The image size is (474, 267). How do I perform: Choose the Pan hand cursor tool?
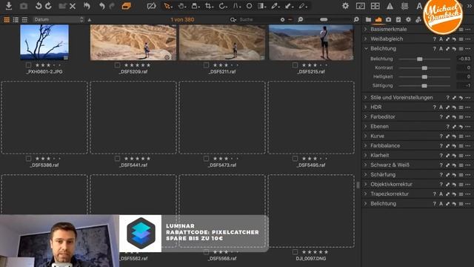181,6
